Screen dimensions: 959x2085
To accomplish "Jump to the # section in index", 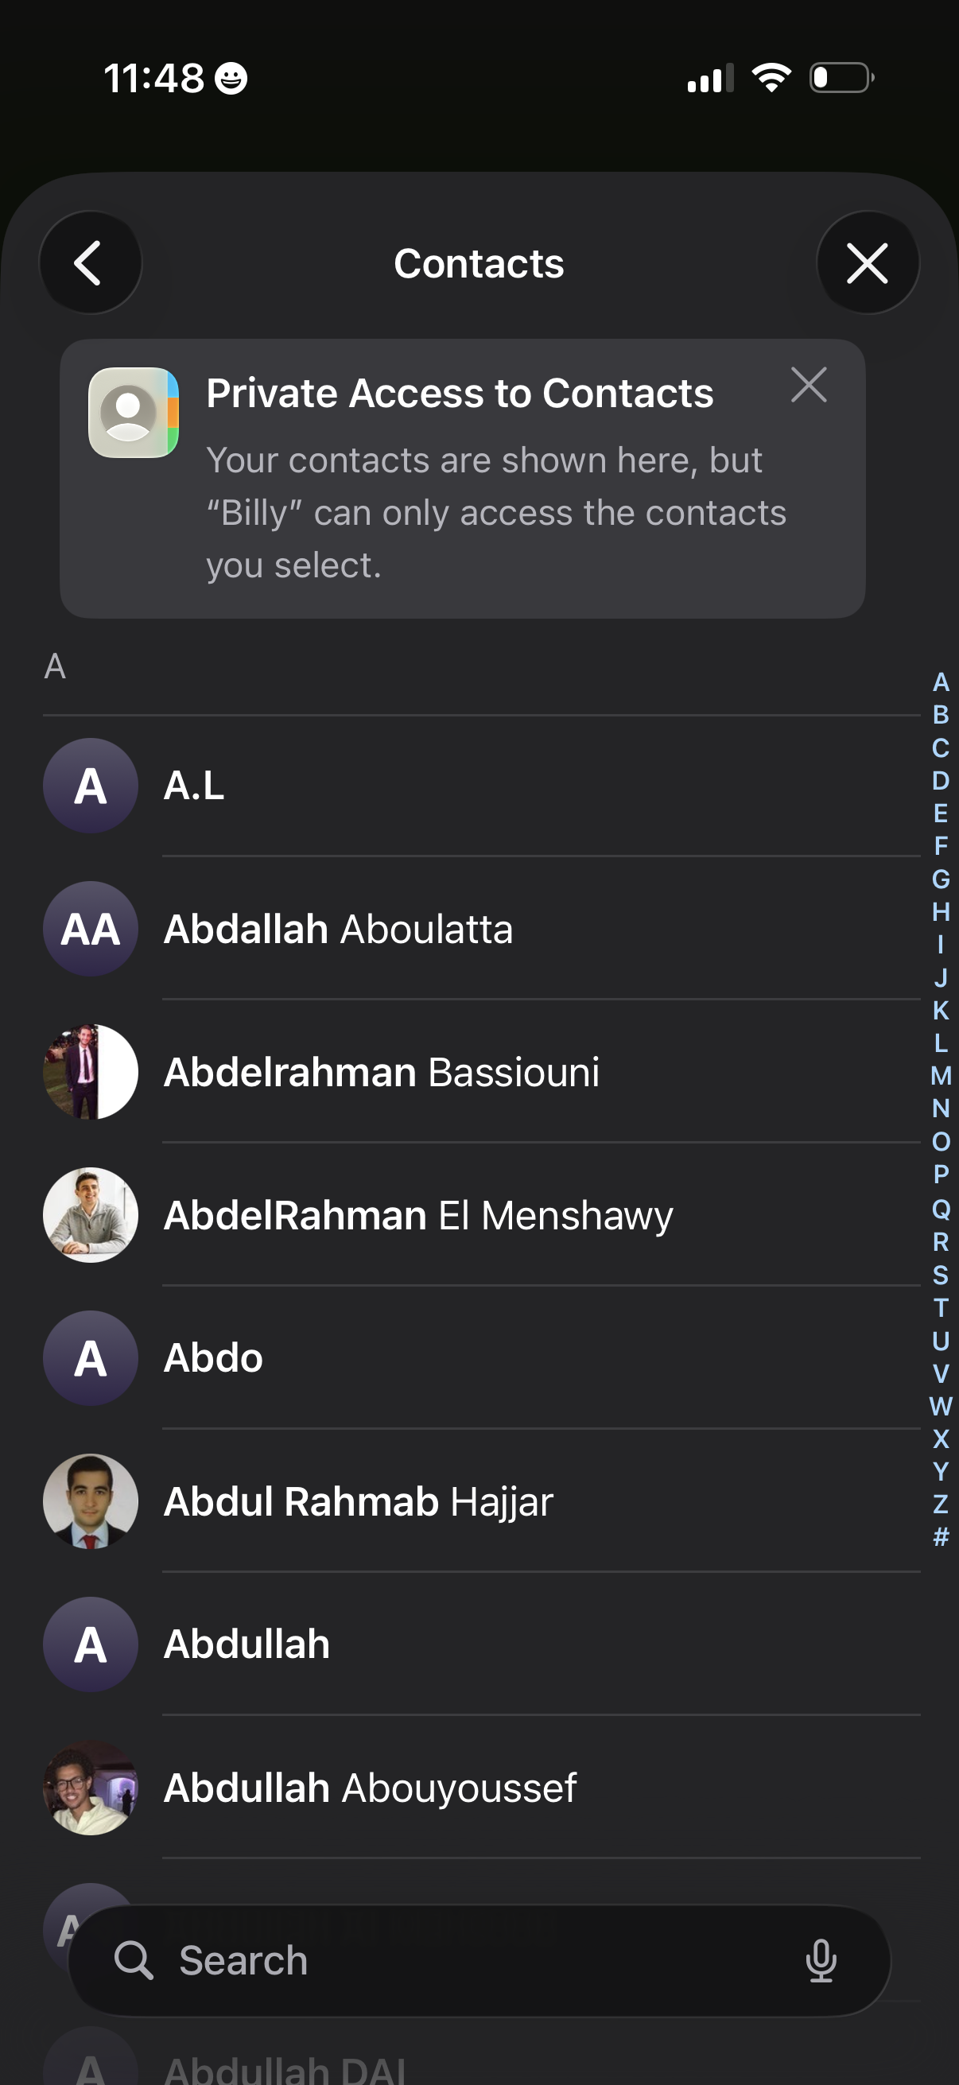I will pyautogui.click(x=941, y=1536).
